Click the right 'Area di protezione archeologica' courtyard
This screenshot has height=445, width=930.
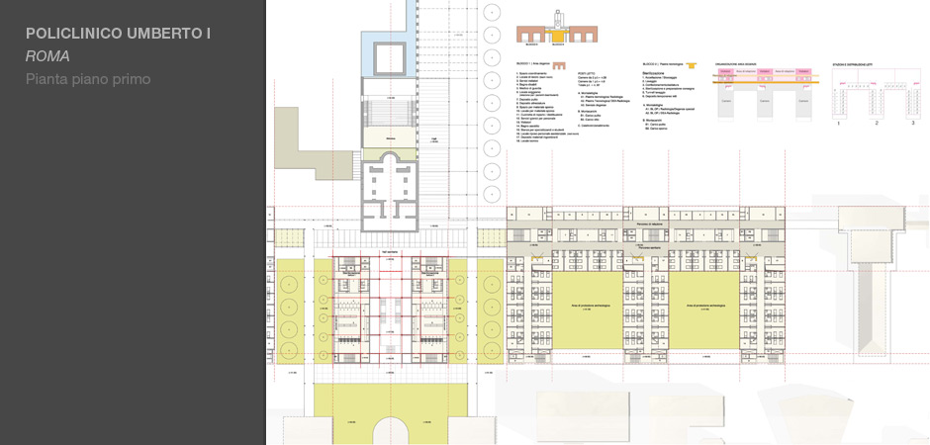pos(704,311)
